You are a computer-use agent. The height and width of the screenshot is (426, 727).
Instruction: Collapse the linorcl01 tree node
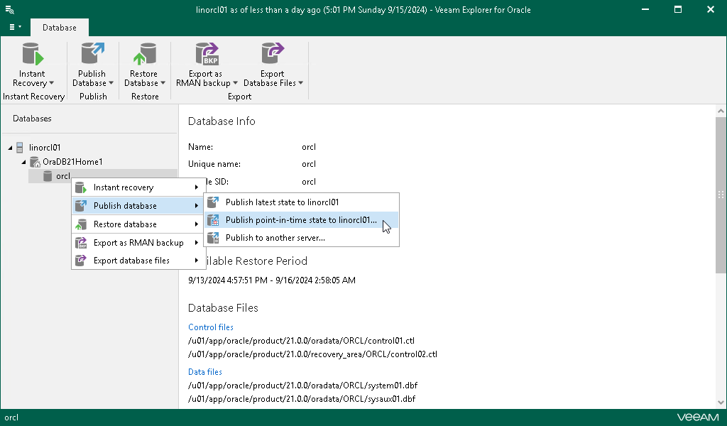click(10, 147)
